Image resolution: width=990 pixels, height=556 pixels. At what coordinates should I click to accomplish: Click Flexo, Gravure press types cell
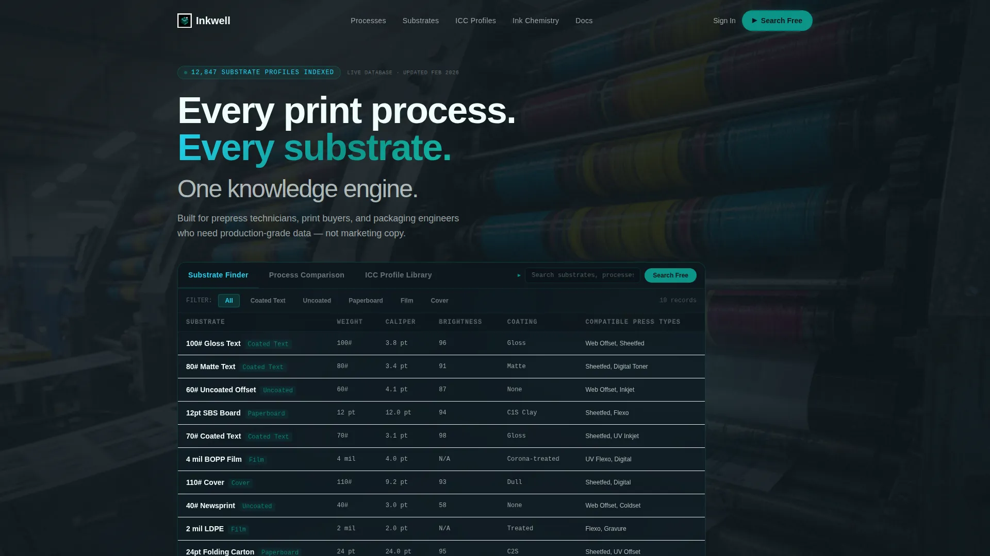point(605,529)
